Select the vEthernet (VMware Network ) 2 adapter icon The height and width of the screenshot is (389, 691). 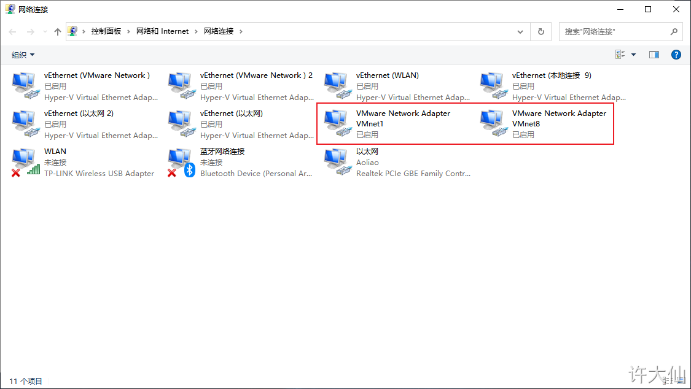pyautogui.click(x=182, y=87)
